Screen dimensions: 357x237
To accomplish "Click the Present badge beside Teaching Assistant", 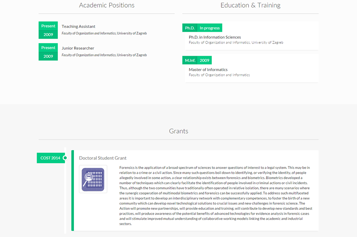I will click(48, 26).
